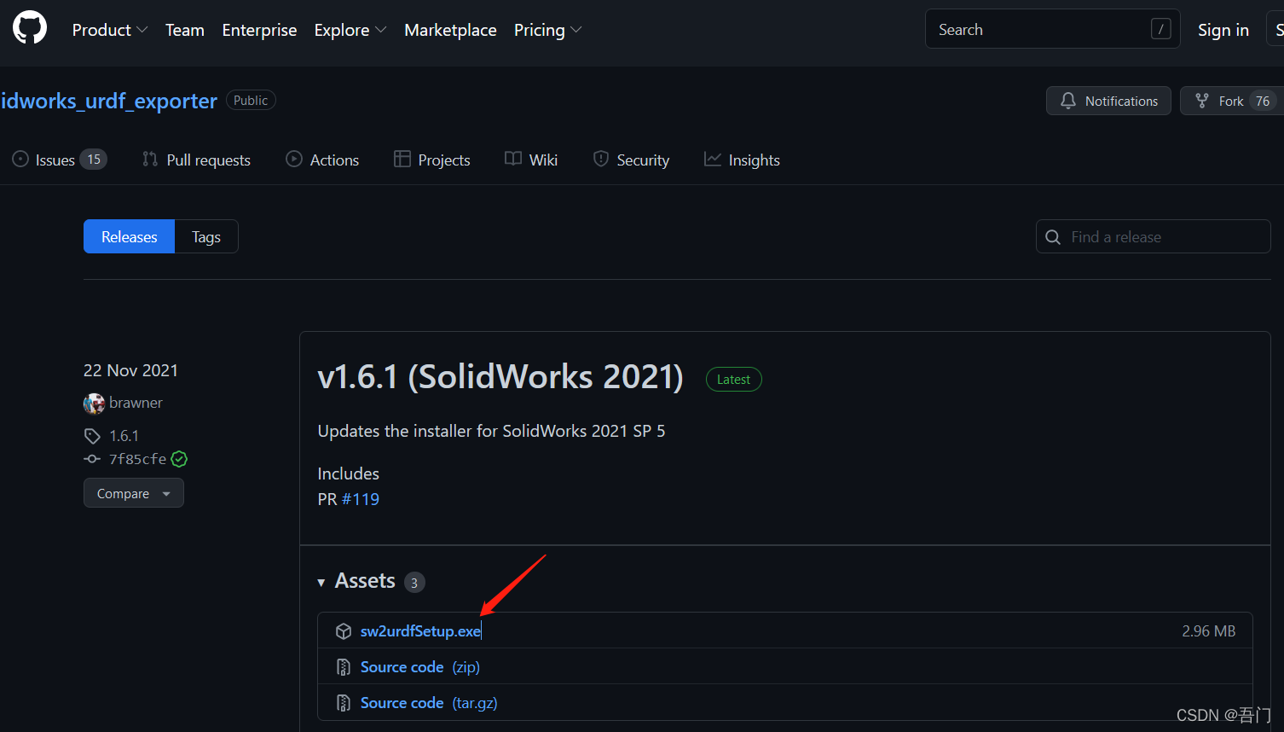This screenshot has height=732, width=1284.
Task: Click the Pull requests icon
Action: point(150,160)
